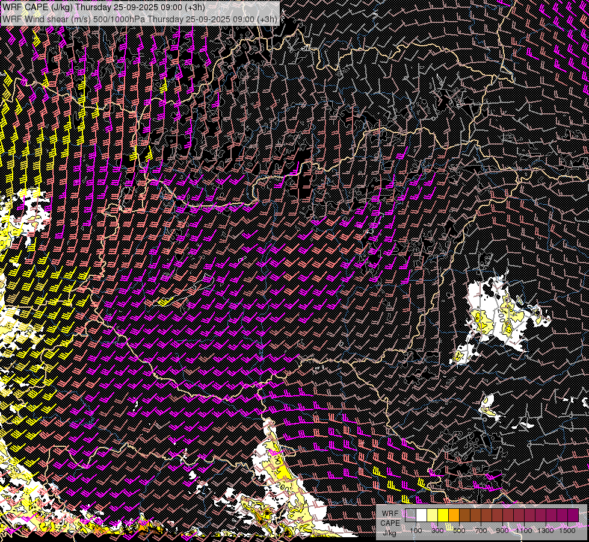Click the 'J/kg' unit label in legend
This screenshot has height=542, width=589.
tap(389, 532)
